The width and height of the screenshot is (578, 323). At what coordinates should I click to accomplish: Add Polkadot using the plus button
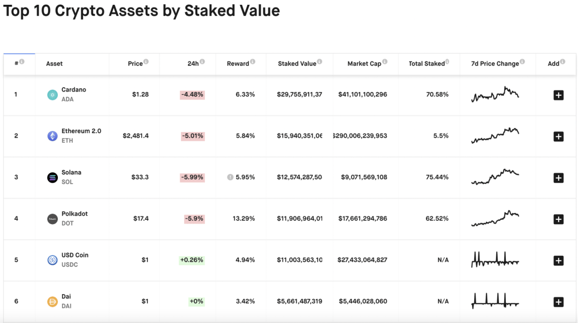(x=558, y=219)
